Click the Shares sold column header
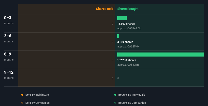Screen dimensions: 208x106 [105, 9]
